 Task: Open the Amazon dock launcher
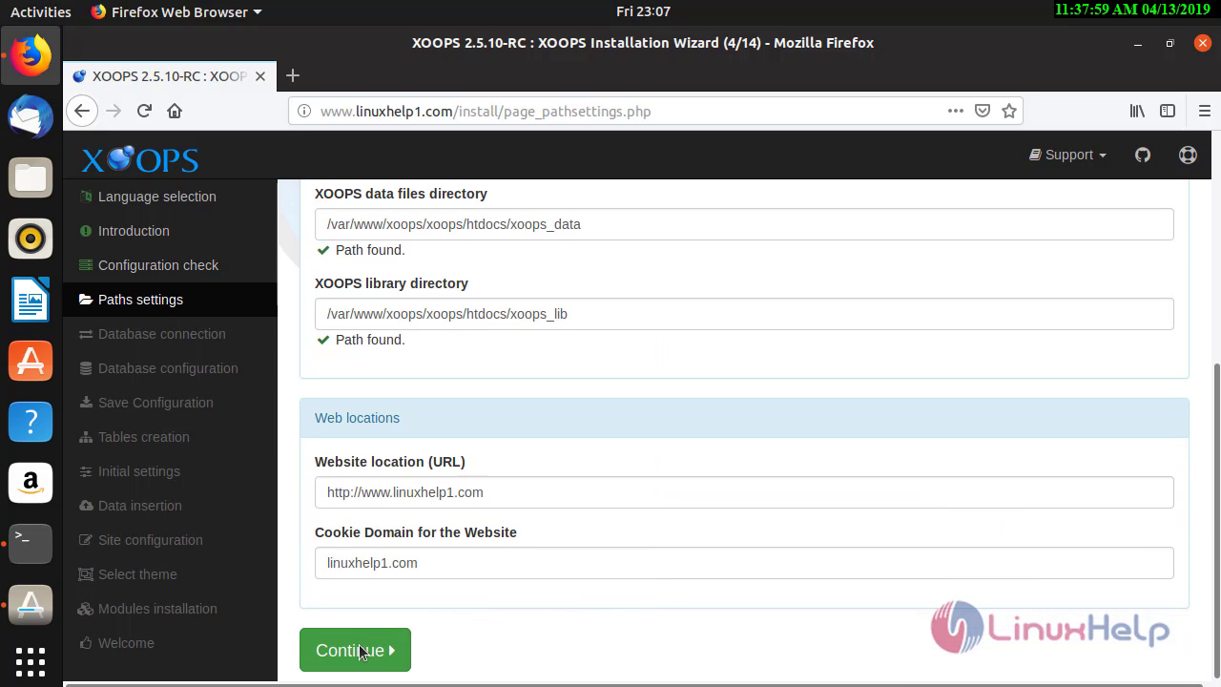[31, 483]
